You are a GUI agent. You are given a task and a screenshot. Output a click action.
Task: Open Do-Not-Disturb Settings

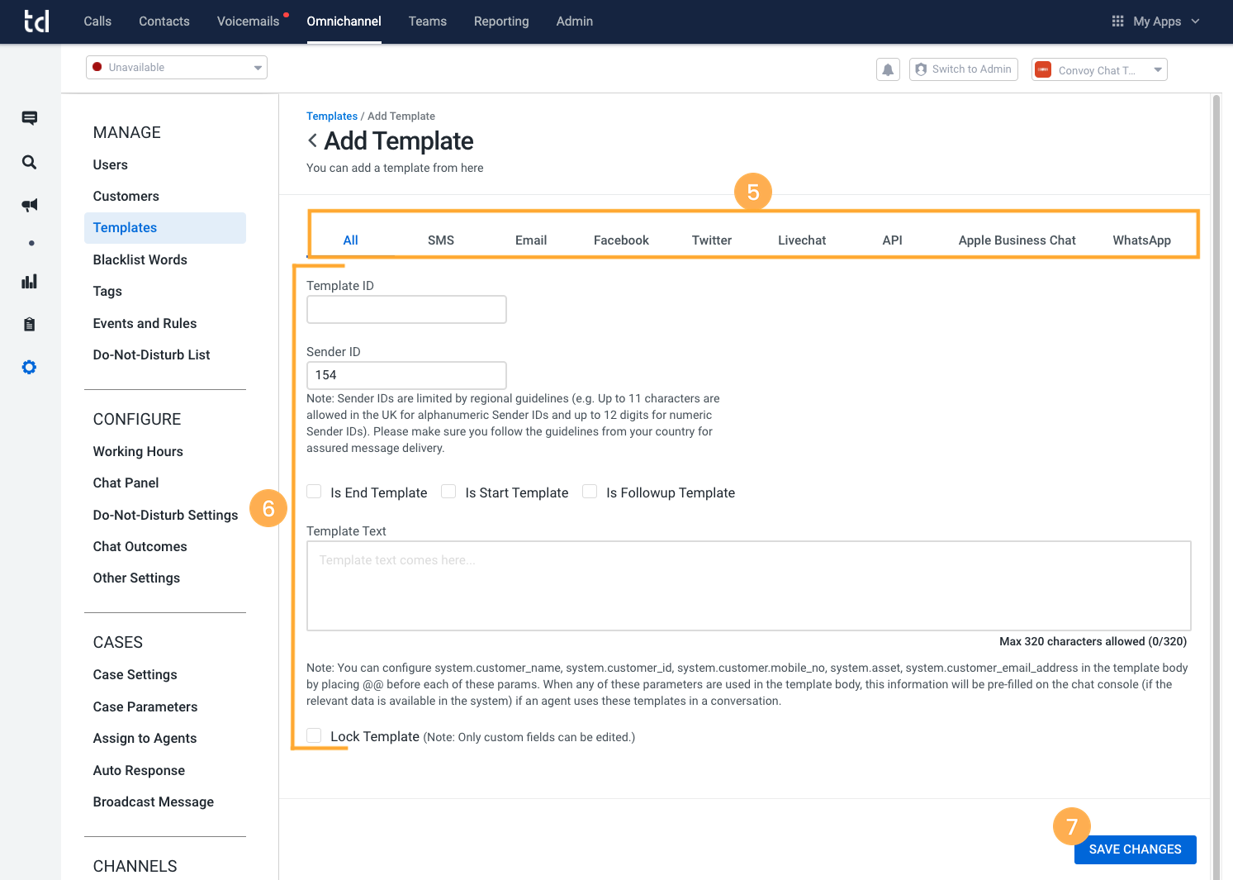[x=166, y=515]
